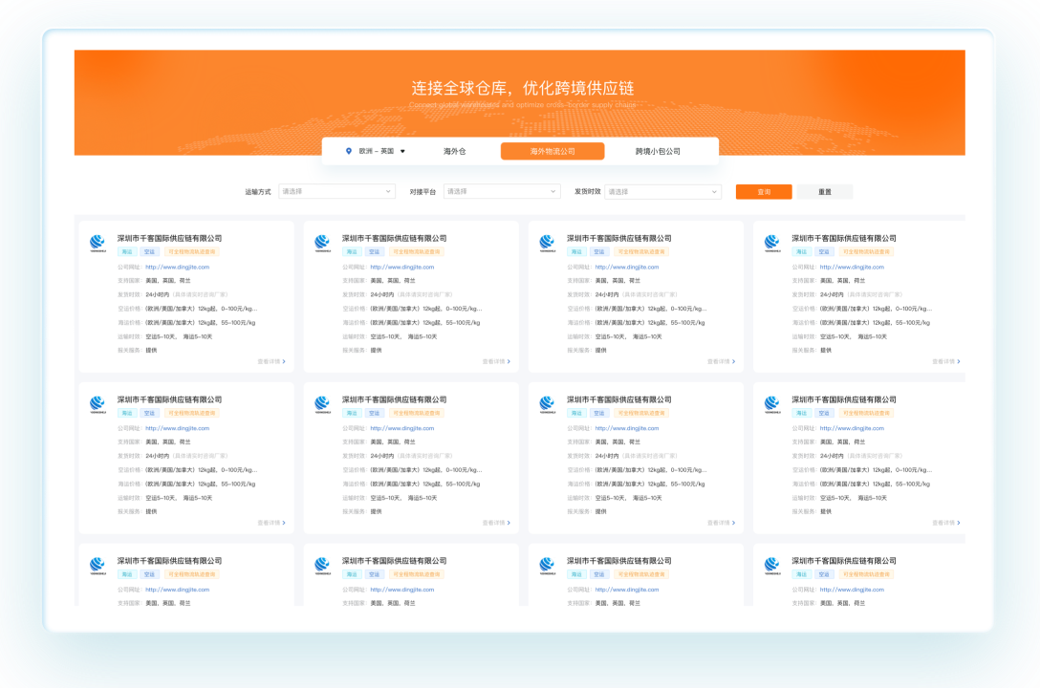Open the 发货时效 dropdown
This screenshot has width=1040, height=688.
tap(662, 192)
